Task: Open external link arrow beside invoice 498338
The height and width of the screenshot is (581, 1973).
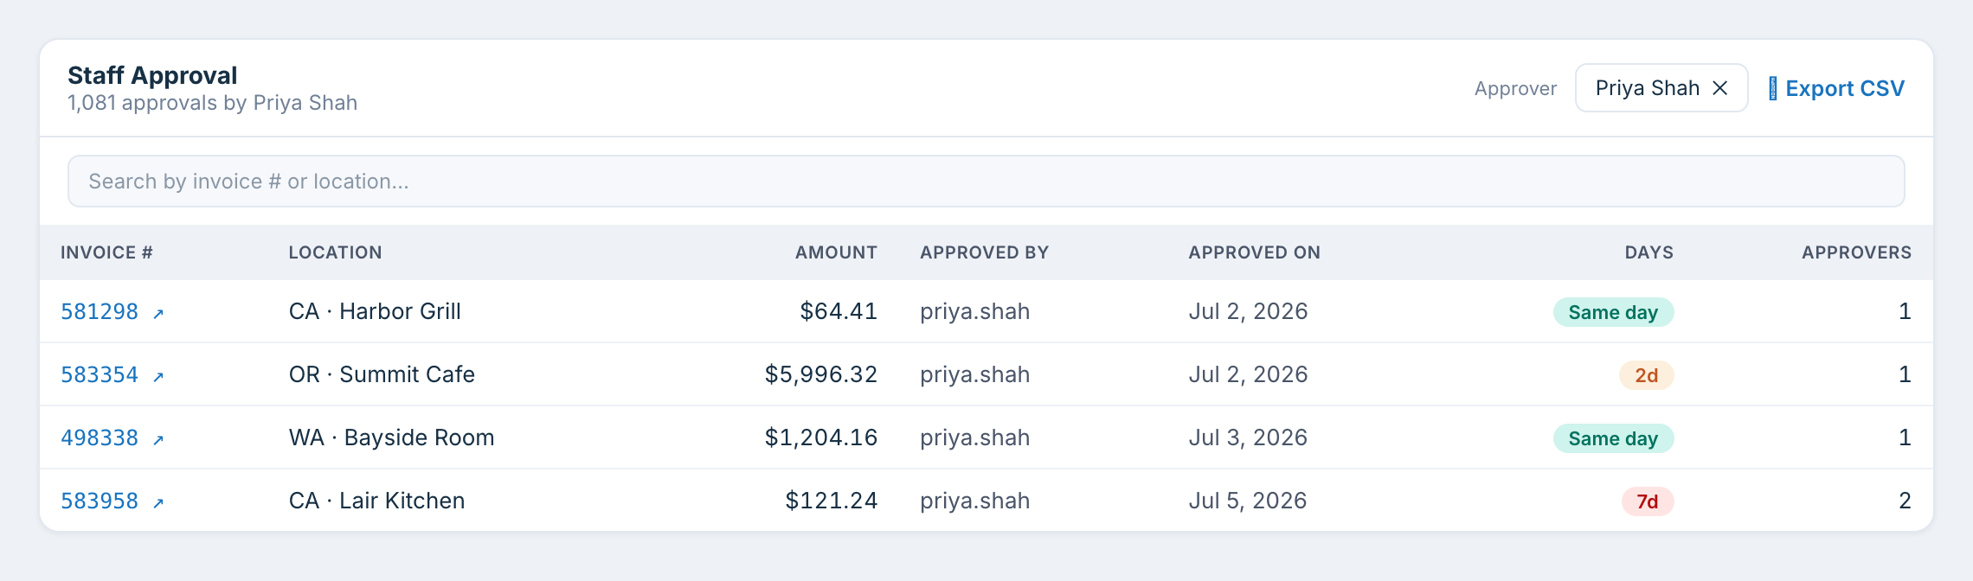Action: click(158, 440)
